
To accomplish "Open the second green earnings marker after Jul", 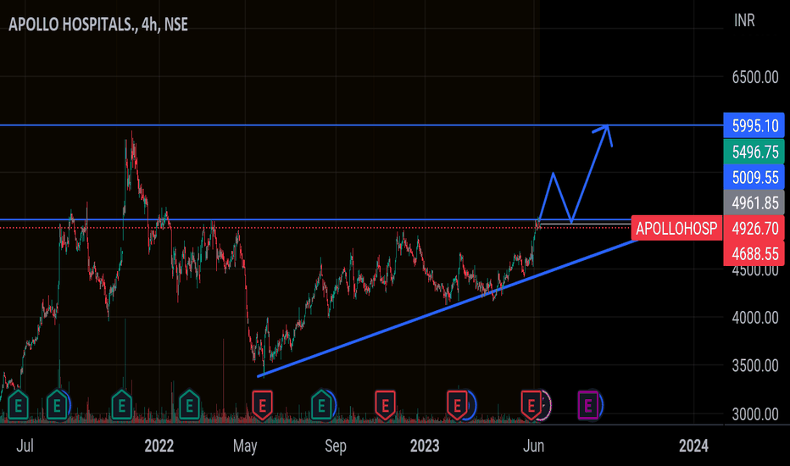I will coord(57,405).
